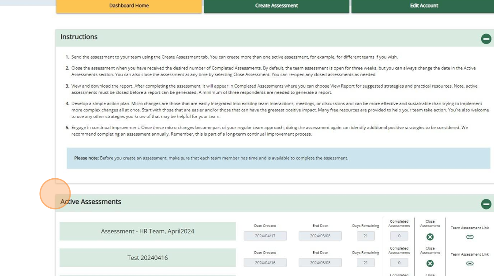This screenshot has width=494, height=276.
Task: Select the Test 20240416 assessment title
Action: [147, 258]
